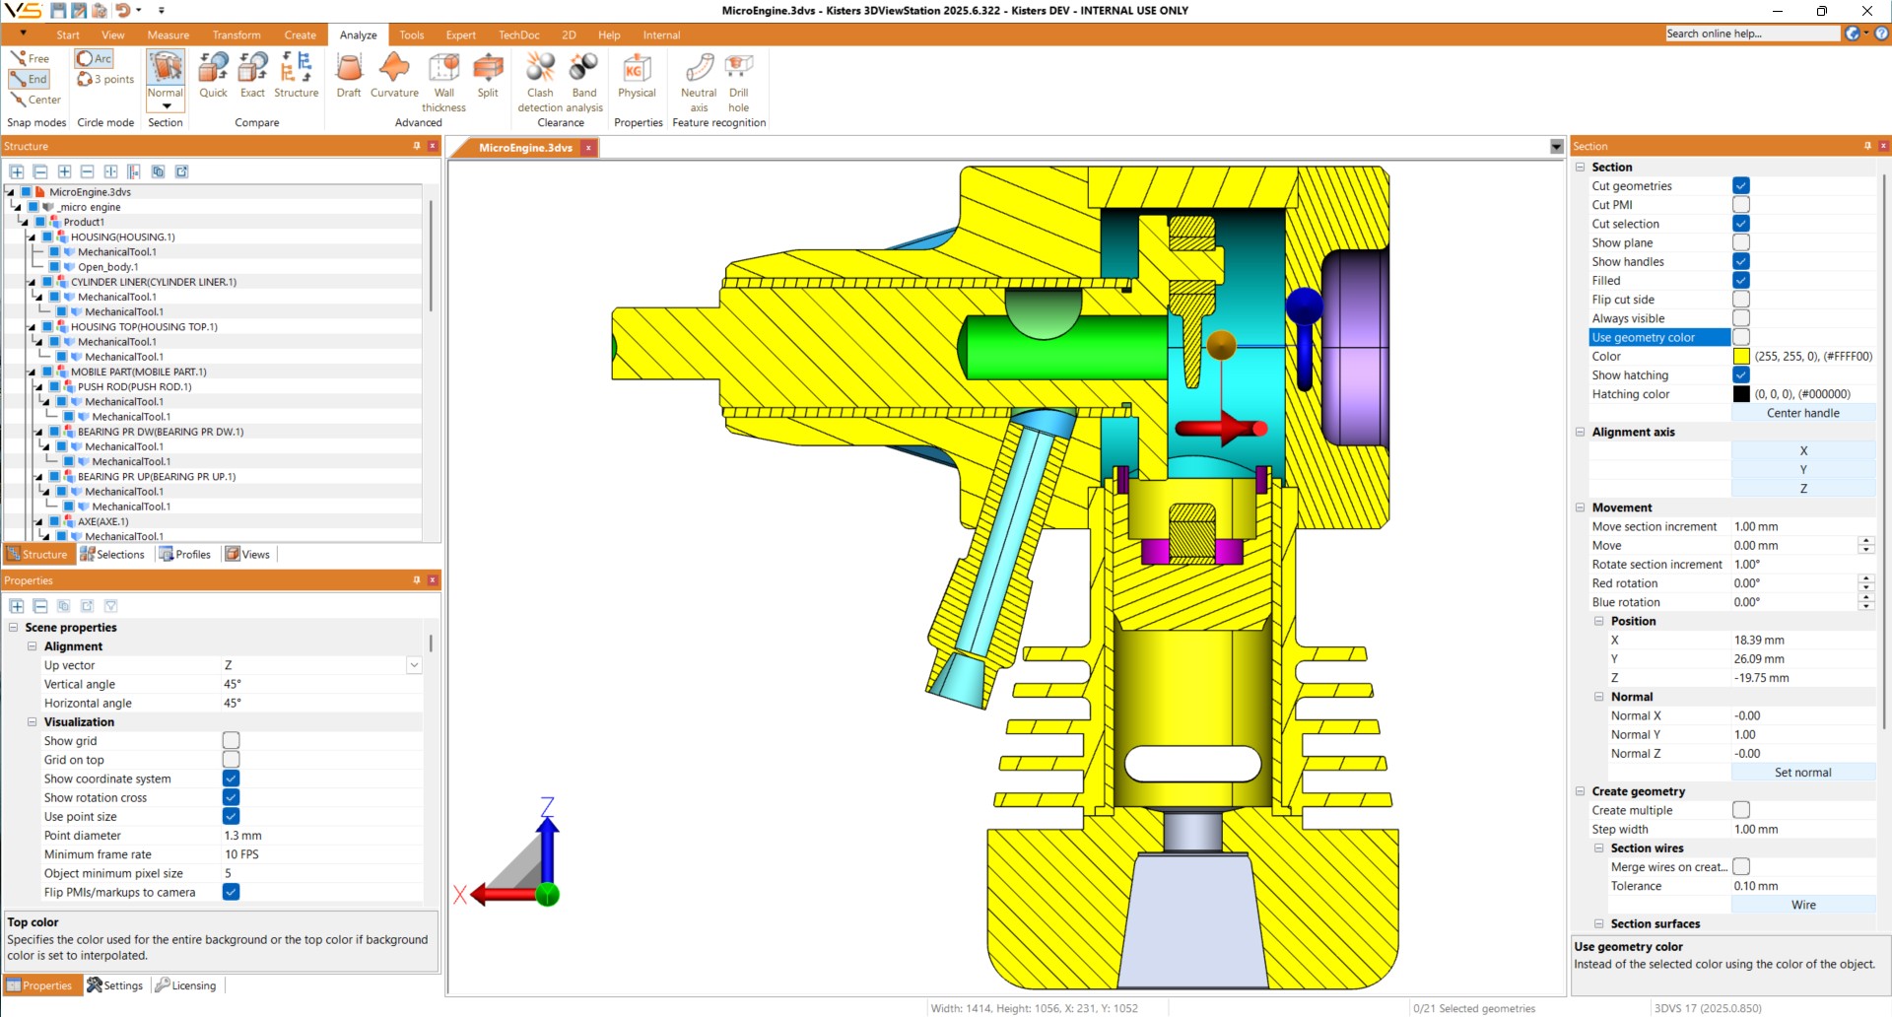This screenshot has width=1892, height=1017.
Task: Toggle the Show plane checkbox
Action: pos(1741,242)
